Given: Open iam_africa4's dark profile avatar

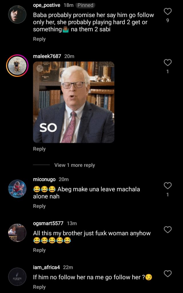Looking at the screenshot, I should click(17, 277).
